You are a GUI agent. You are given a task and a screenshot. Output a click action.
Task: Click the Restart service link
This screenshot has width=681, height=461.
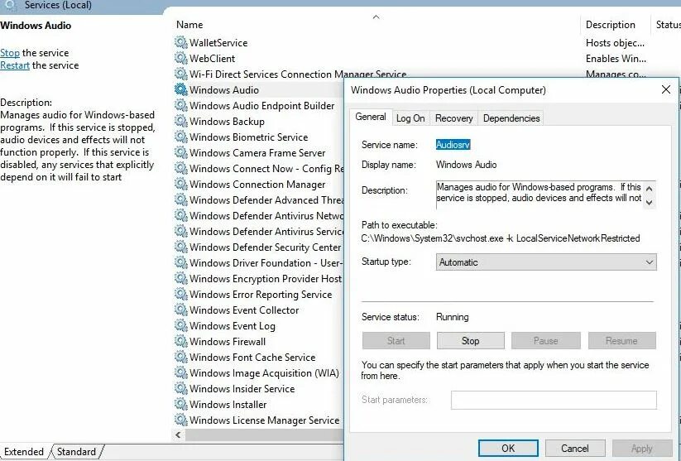click(15, 65)
